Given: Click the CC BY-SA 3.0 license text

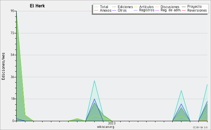Looking at the screenshot, I should tap(200, 127).
